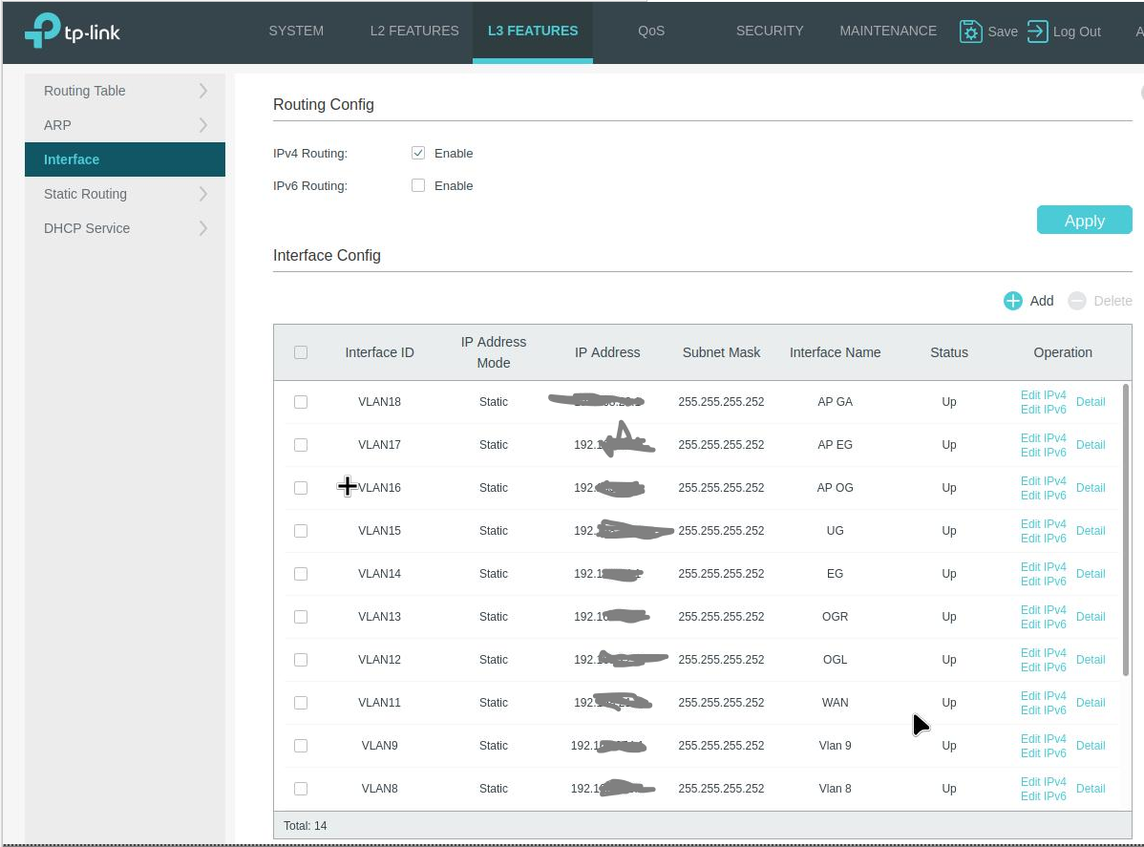1144x847 pixels.
Task: Open the MAINTENANCE tab
Action: tap(888, 31)
